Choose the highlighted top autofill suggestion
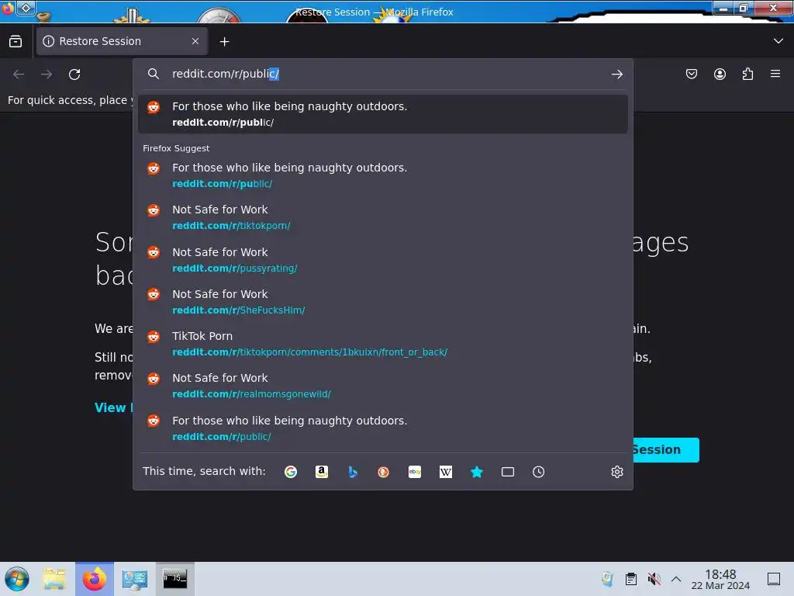 click(383, 114)
